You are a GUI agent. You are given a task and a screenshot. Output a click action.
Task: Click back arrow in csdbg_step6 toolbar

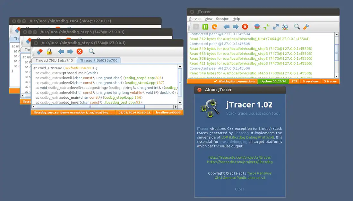[61, 52]
